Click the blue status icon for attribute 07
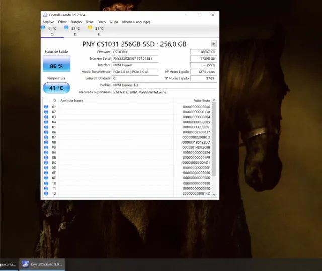This screenshot has height=271, width=322. (46, 137)
